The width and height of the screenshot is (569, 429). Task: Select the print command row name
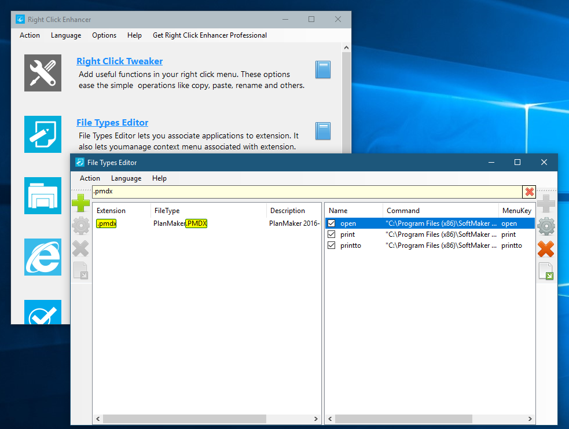tap(348, 234)
